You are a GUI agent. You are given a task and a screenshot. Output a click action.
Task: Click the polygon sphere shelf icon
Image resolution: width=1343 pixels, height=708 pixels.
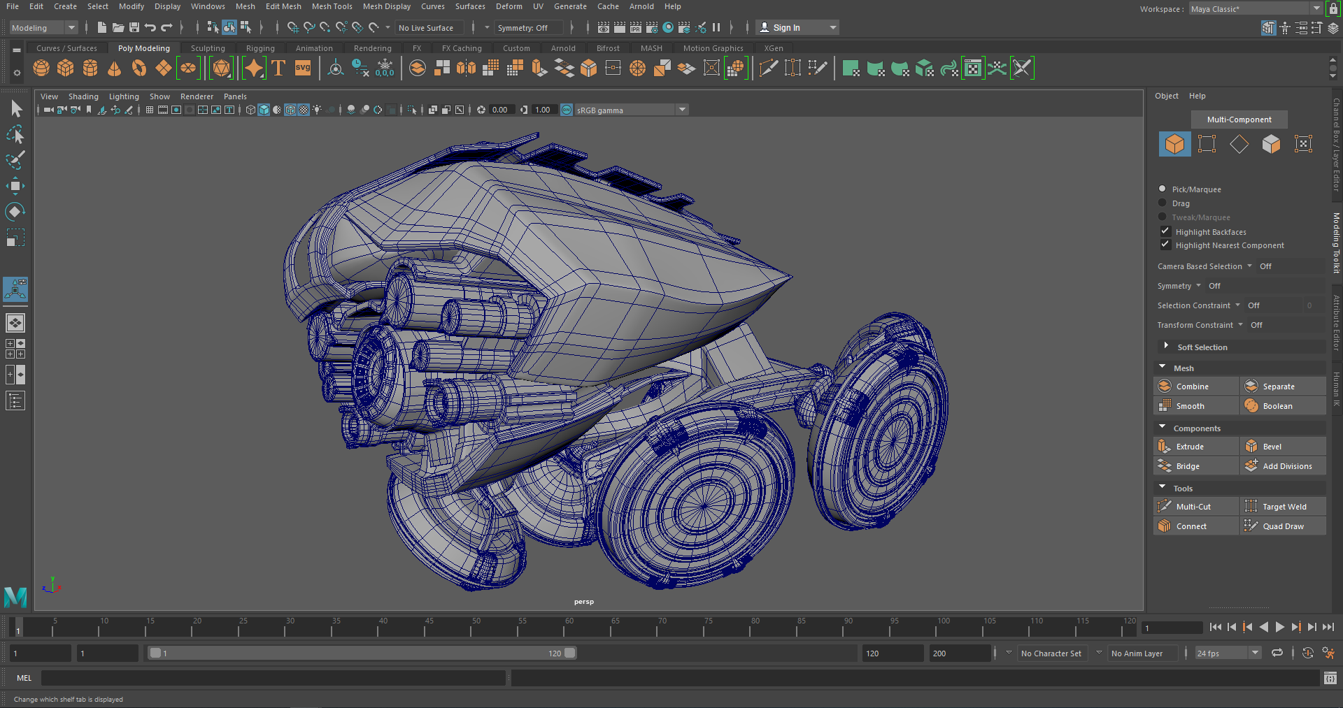(x=41, y=68)
